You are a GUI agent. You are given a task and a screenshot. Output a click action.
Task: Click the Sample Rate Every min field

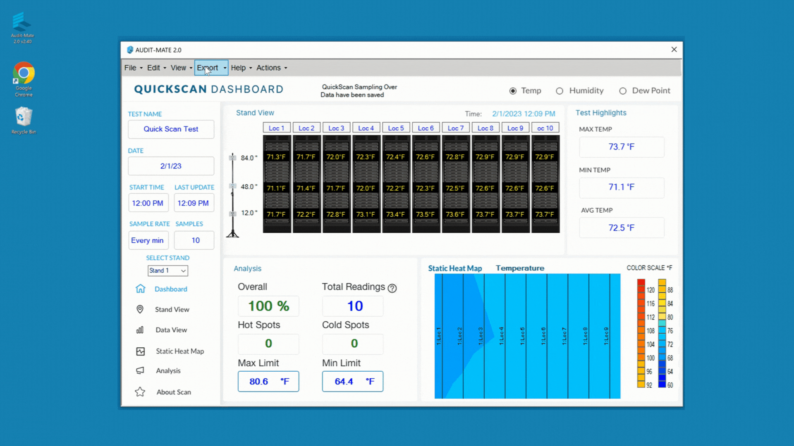[x=148, y=240]
